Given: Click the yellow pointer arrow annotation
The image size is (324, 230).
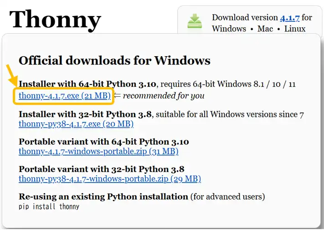Looking at the screenshot, I should (11, 75).
